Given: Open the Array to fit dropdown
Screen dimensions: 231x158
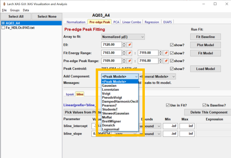Looking at the screenshot, I should [x=123, y=37].
